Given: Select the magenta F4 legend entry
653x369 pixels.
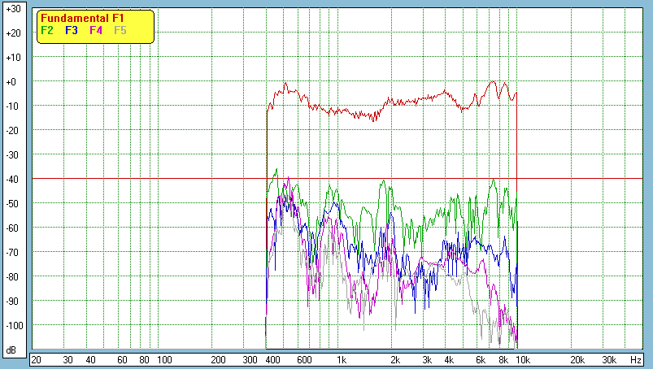Looking at the screenshot, I should (96, 30).
